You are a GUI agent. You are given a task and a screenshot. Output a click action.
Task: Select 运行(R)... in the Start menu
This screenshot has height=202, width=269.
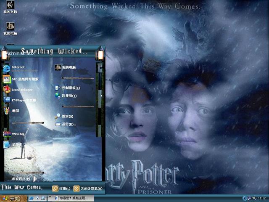66,124
